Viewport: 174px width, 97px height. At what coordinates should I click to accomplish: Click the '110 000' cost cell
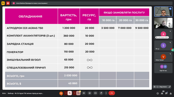[69, 52]
